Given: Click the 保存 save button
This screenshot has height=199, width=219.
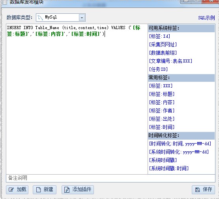Looking at the screenshot, I should tap(203, 190).
